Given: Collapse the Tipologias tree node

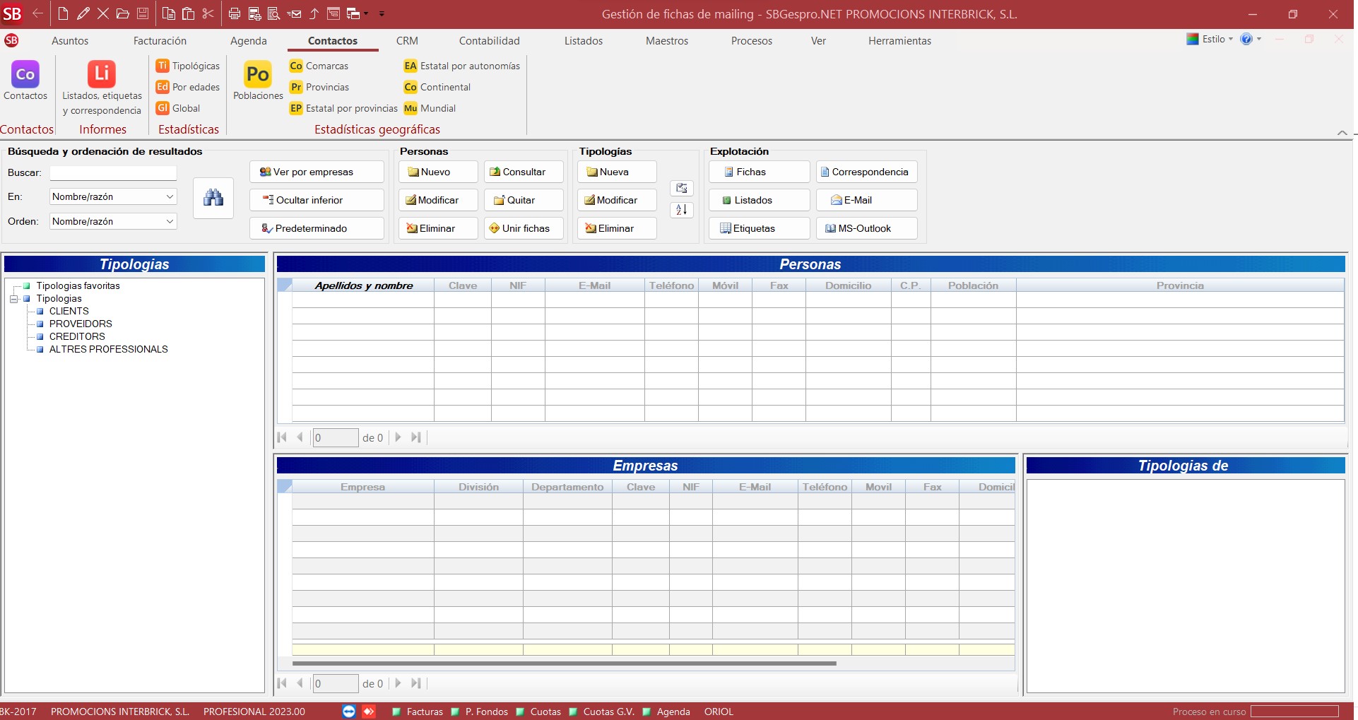Looking at the screenshot, I should 13,299.
